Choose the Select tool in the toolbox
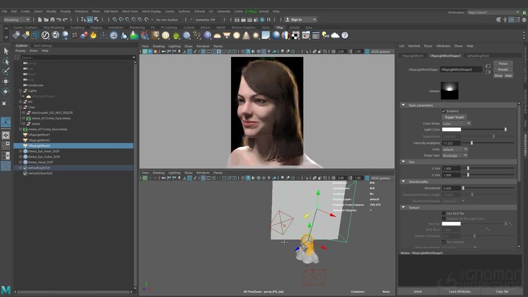Viewport: 528px width, 297px height. click(x=6, y=50)
